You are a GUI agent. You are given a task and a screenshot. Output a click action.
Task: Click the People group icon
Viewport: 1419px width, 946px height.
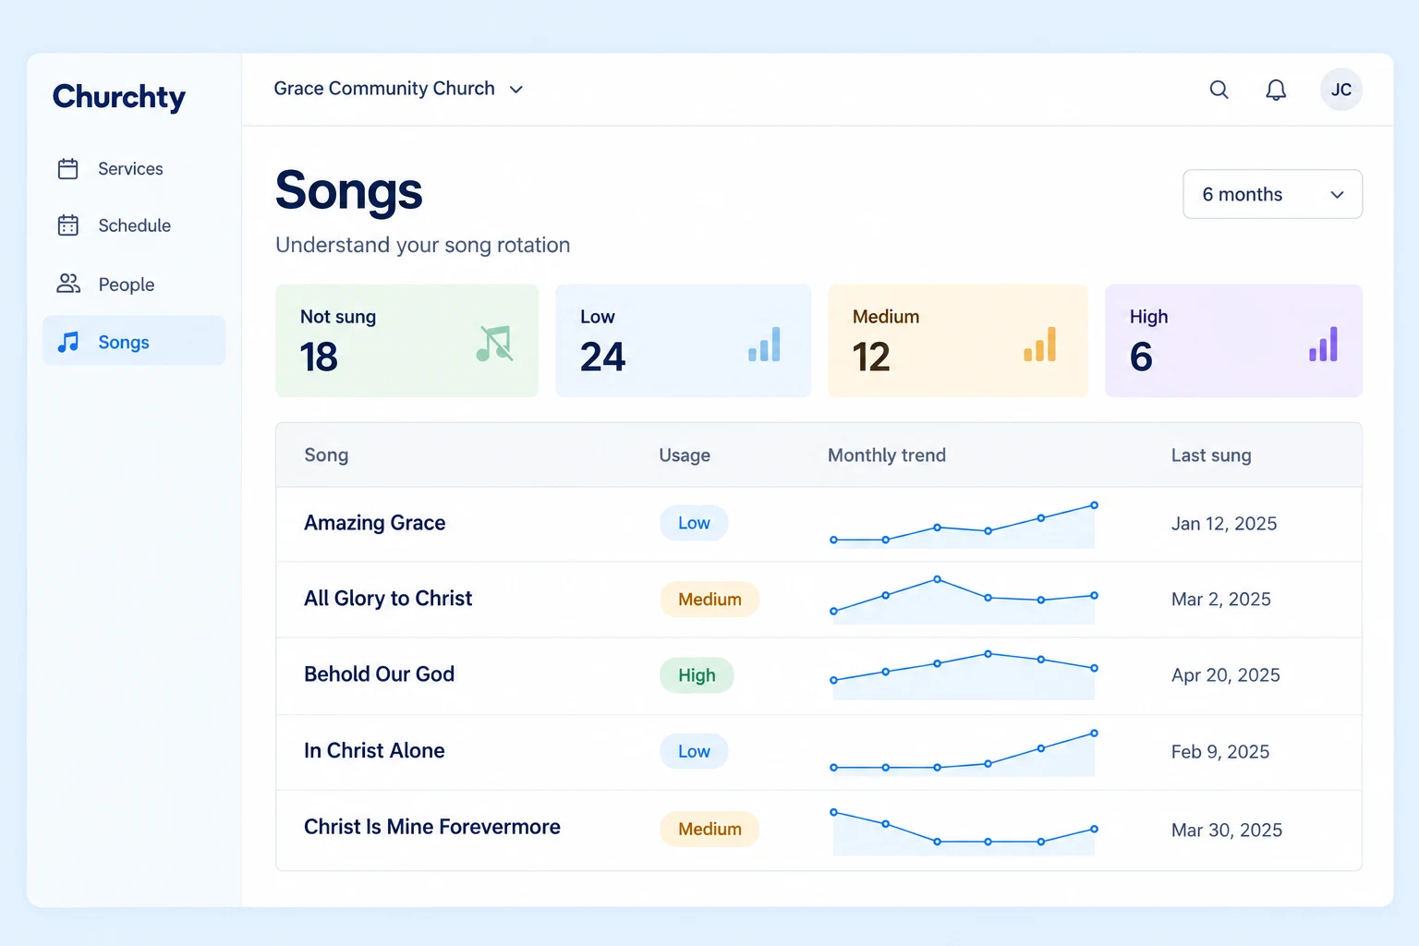tap(68, 284)
